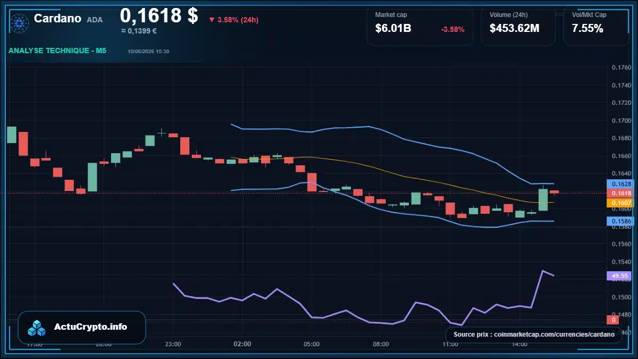
Task: Click the 0,1618 $ price value
Action: coord(159,15)
